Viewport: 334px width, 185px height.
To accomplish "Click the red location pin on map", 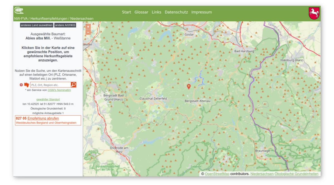I will [189, 87].
